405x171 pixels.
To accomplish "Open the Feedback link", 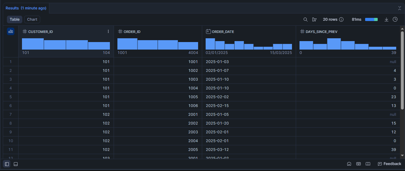I will (x=389, y=164).
